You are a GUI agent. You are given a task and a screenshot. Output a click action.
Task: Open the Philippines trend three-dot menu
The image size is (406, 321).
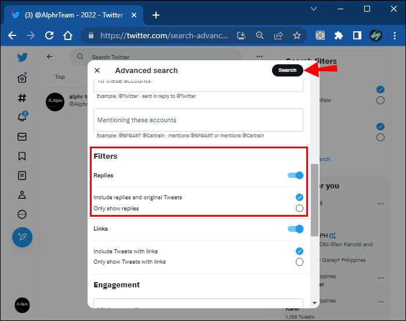click(x=380, y=278)
